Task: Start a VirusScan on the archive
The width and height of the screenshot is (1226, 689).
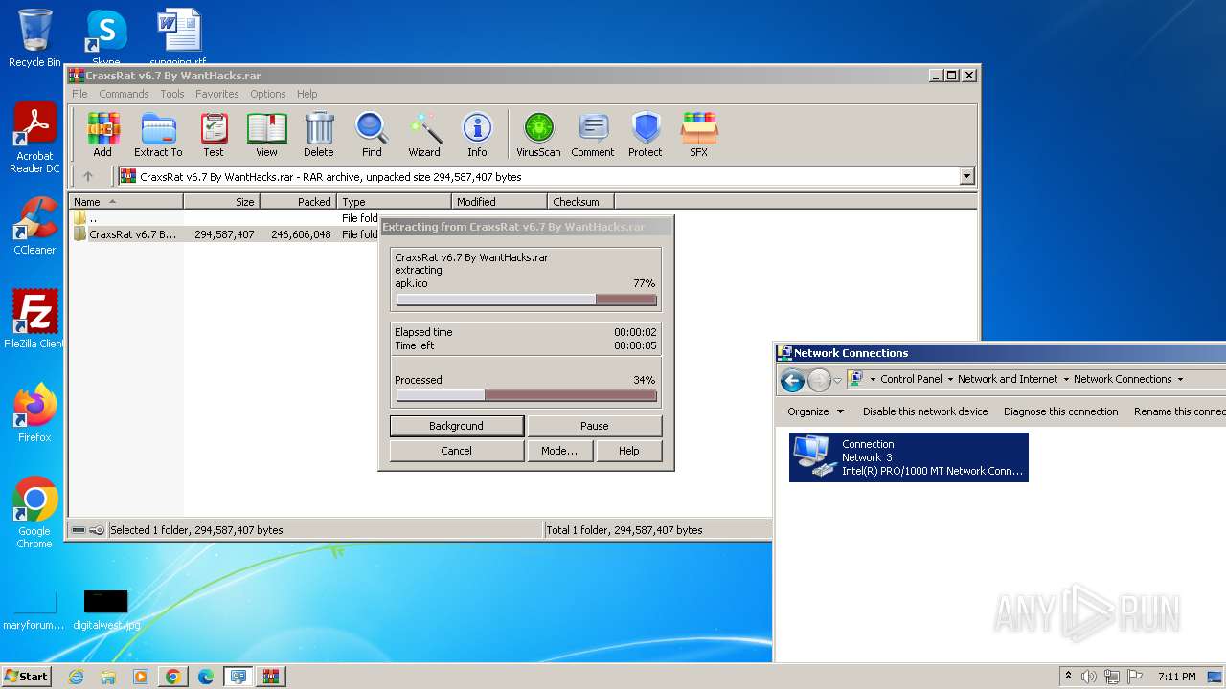Action: coord(538,134)
